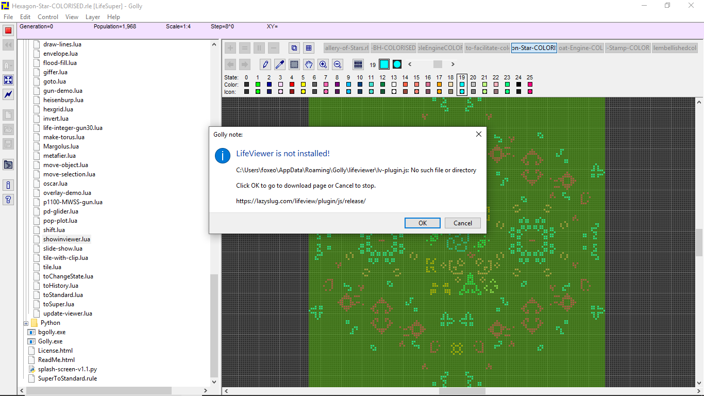Click the Undo left-arrow button
The width and height of the screenshot is (704, 396).
pos(230,64)
